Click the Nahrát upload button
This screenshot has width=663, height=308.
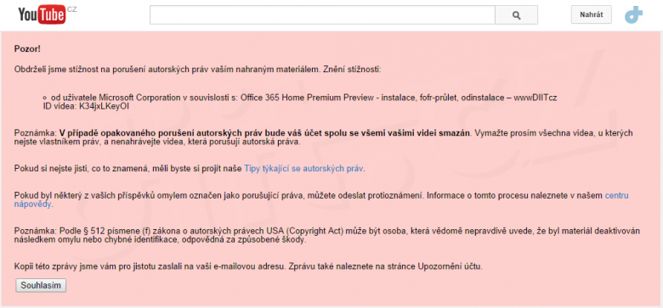click(x=591, y=14)
